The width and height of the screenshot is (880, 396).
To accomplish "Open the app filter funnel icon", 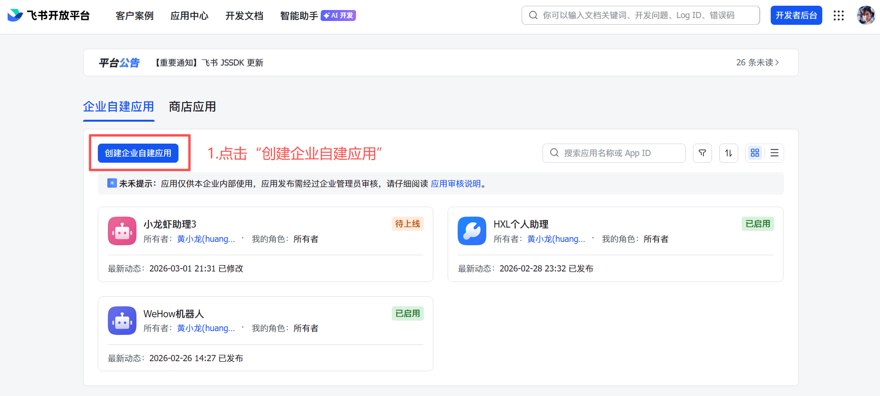I will tap(702, 153).
